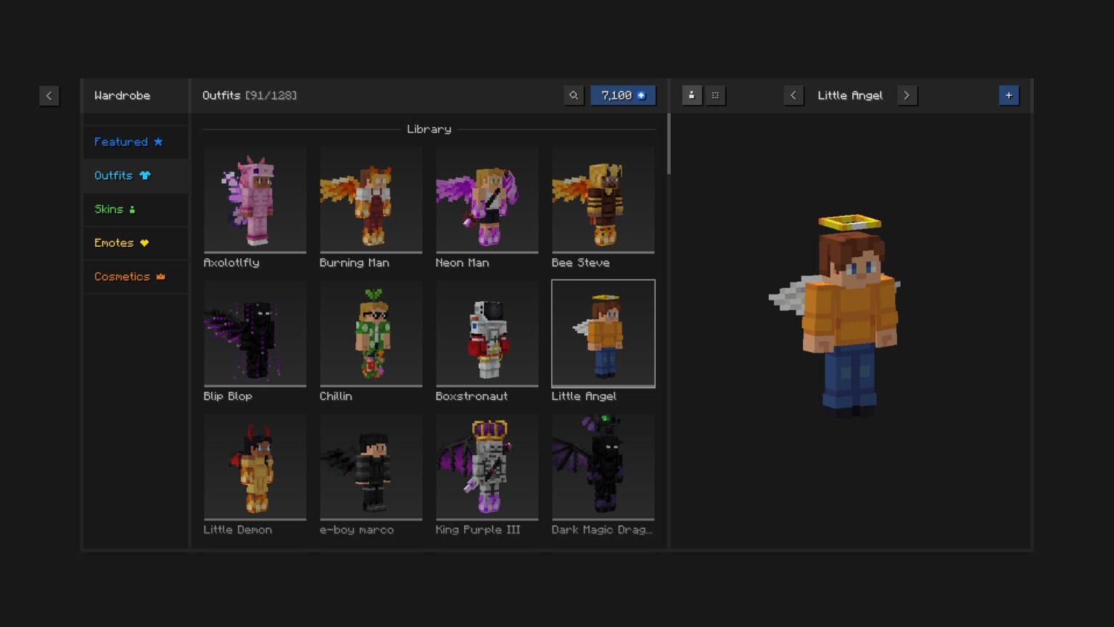Click the shirt icon next to Outfits

point(145,175)
